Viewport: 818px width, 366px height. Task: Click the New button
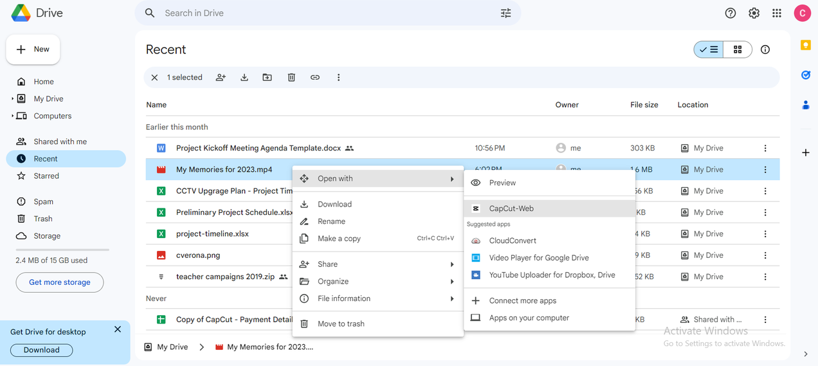33,50
